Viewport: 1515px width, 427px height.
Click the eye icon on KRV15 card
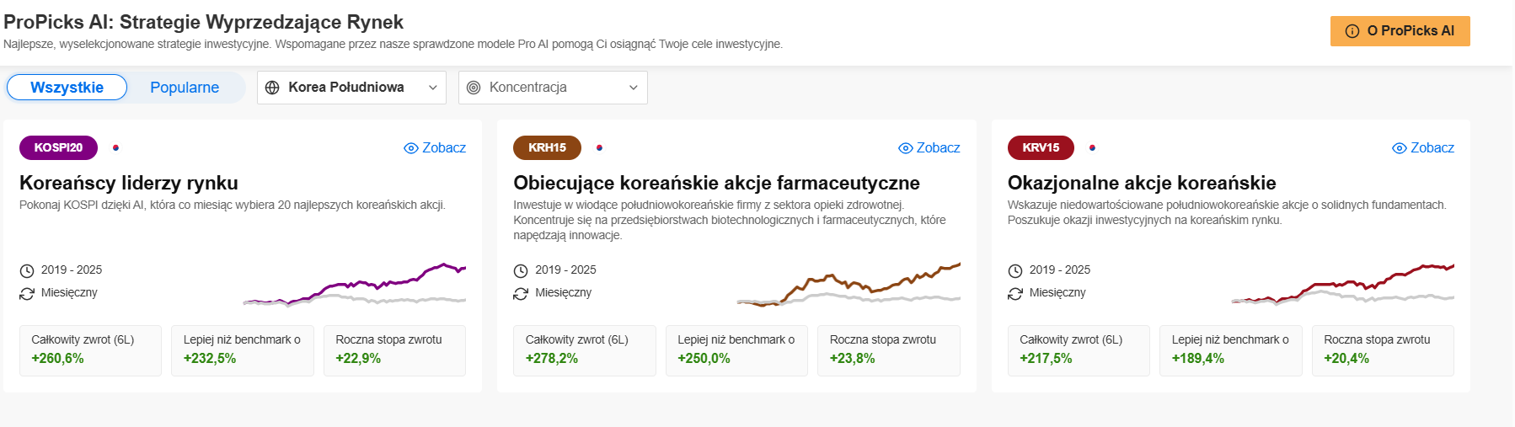click(x=1400, y=148)
